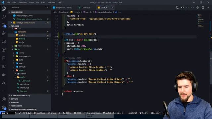Start Live Share from status bar

pos(39,113)
